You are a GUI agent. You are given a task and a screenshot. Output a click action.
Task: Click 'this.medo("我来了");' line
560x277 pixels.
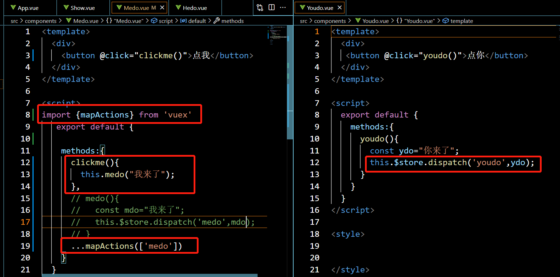click(x=128, y=174)
